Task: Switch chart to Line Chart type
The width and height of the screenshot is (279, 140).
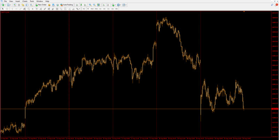Action: pyautogui.click(x=85, y=5)
